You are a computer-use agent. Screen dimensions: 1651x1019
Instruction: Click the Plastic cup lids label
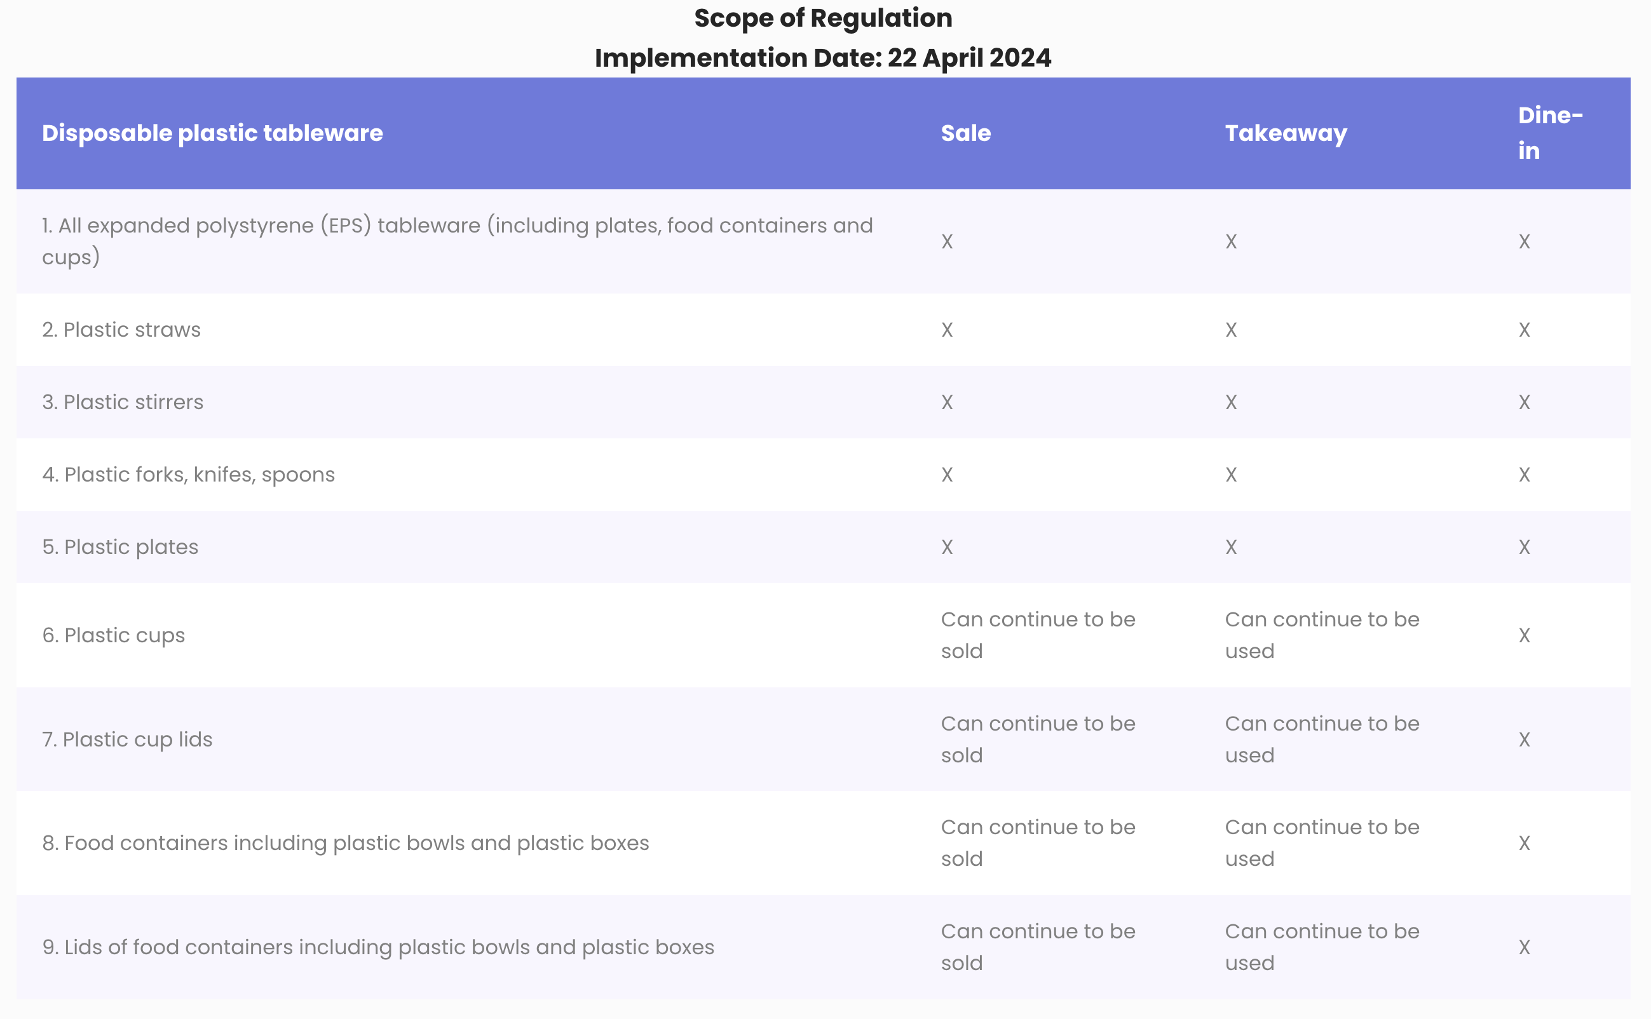coord(126,739)
